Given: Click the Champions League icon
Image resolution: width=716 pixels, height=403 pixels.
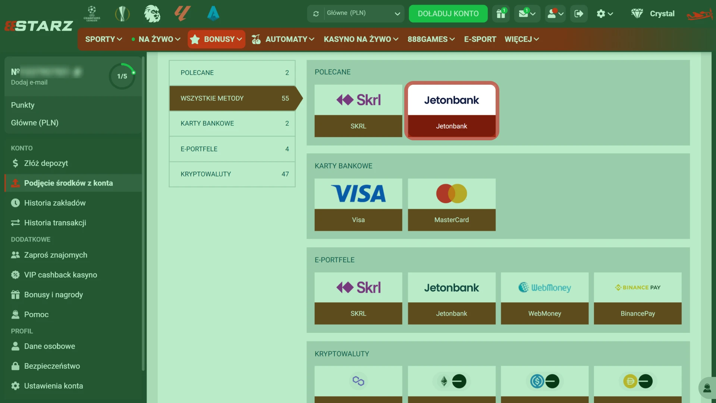Looking at the screenshot, I should coord(92,14).
